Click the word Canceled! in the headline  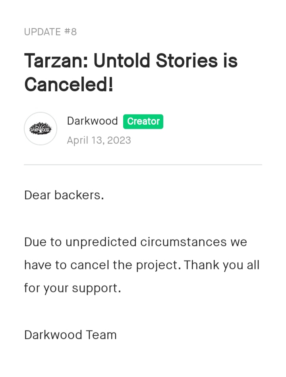pyautogui.click(x=69, y=84)
